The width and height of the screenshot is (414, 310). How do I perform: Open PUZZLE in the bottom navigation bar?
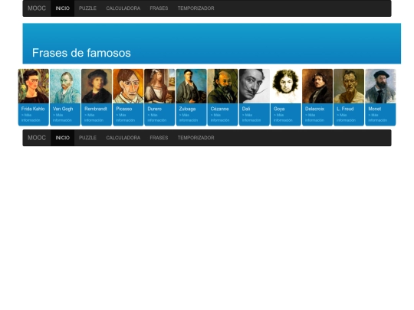tap(87, 138)
